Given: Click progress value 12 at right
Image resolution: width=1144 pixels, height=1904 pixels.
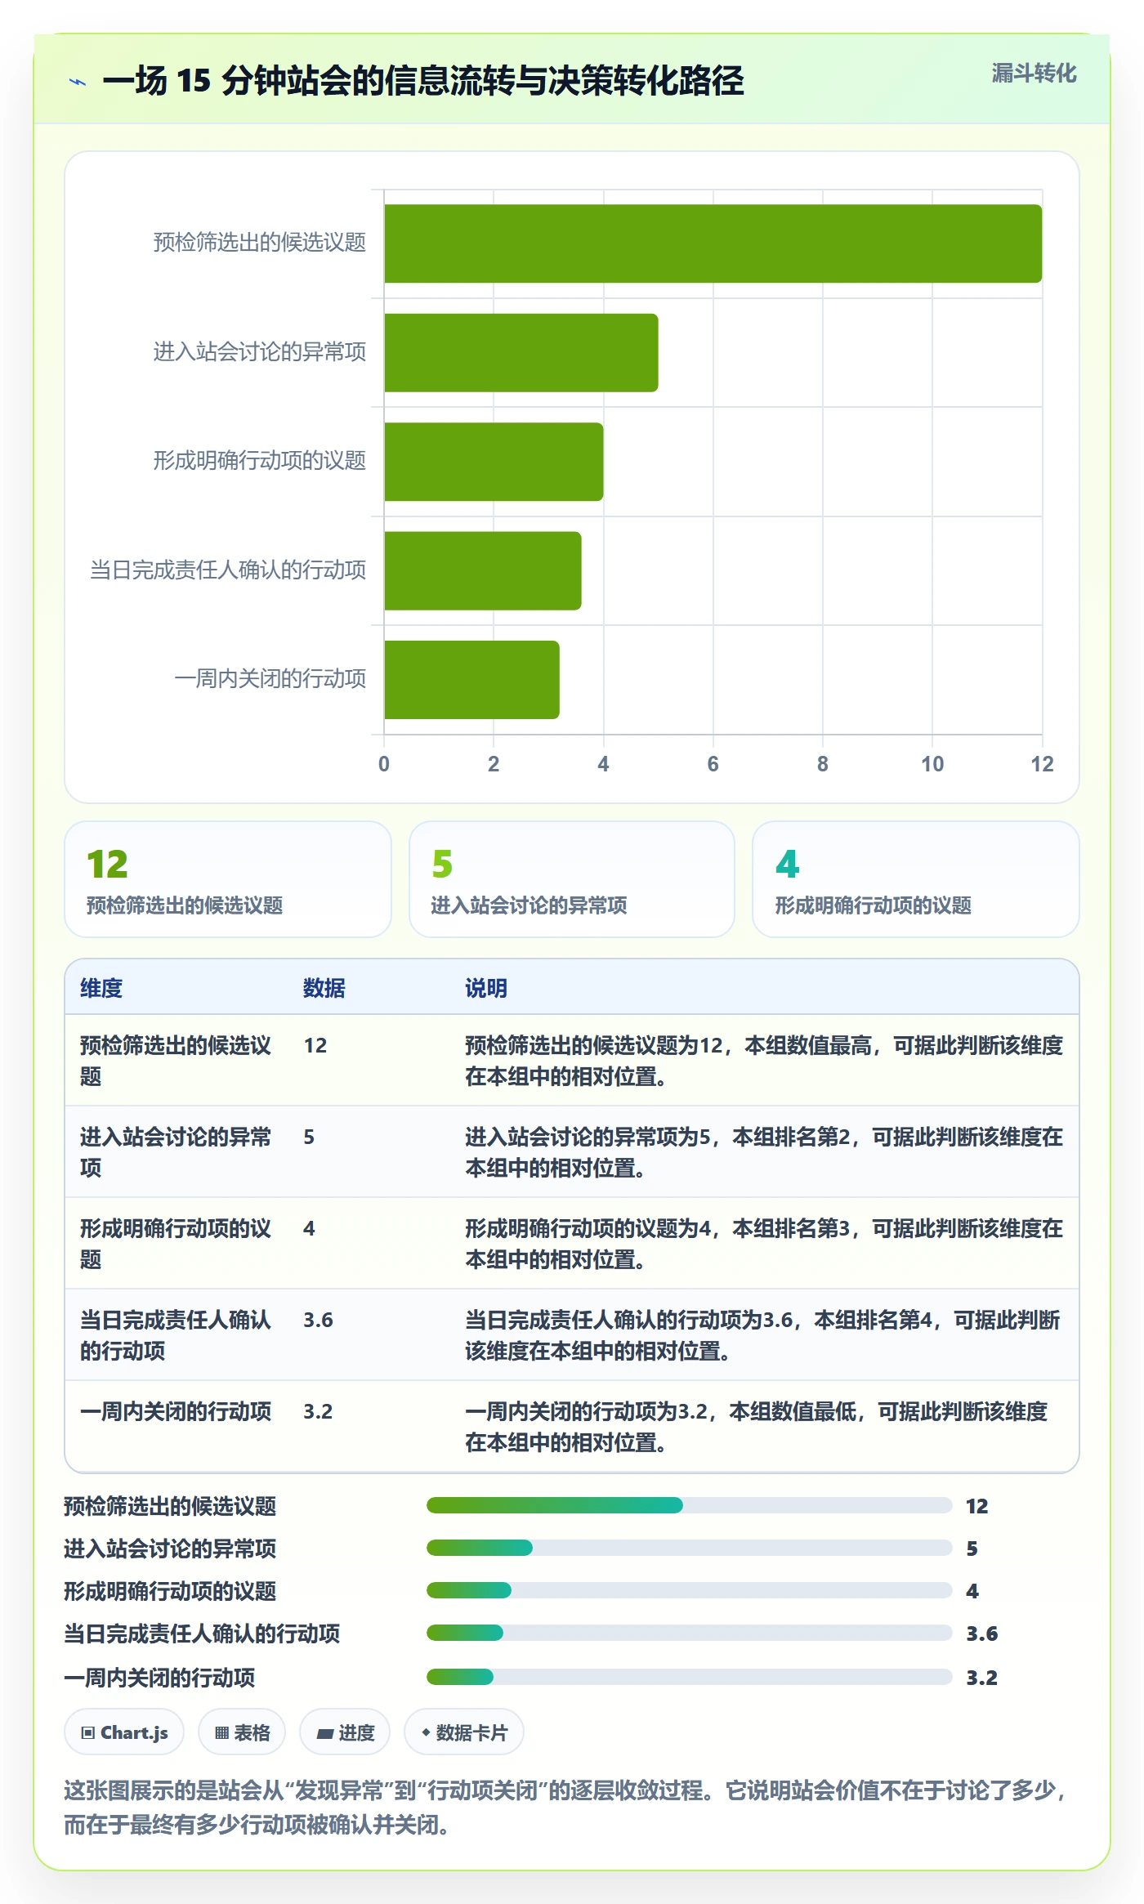Looking at the screenshot, I should tap(977, 1506).
